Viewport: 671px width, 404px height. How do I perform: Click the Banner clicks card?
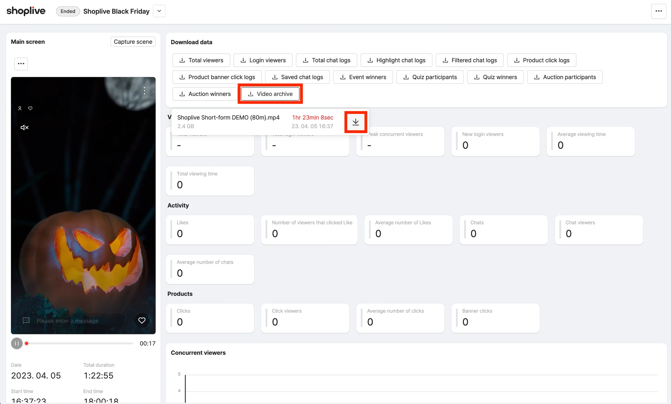coord(495,318)
